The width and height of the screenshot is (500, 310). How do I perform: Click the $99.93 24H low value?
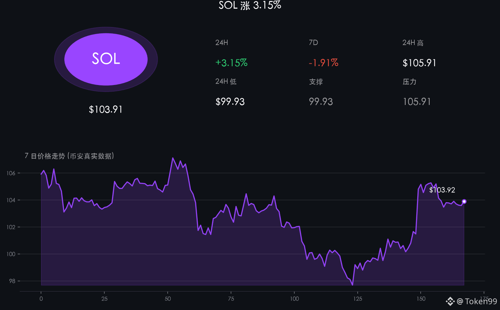[x=230, y=102]
